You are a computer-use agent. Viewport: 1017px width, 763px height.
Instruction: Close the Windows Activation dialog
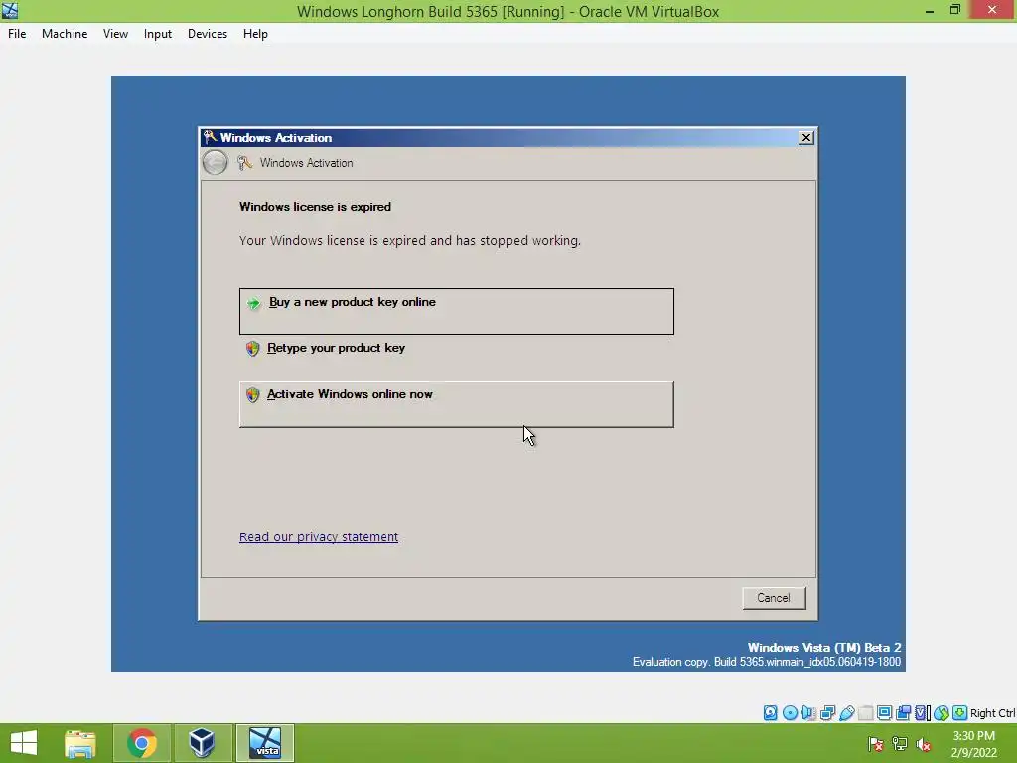(805, 137)
